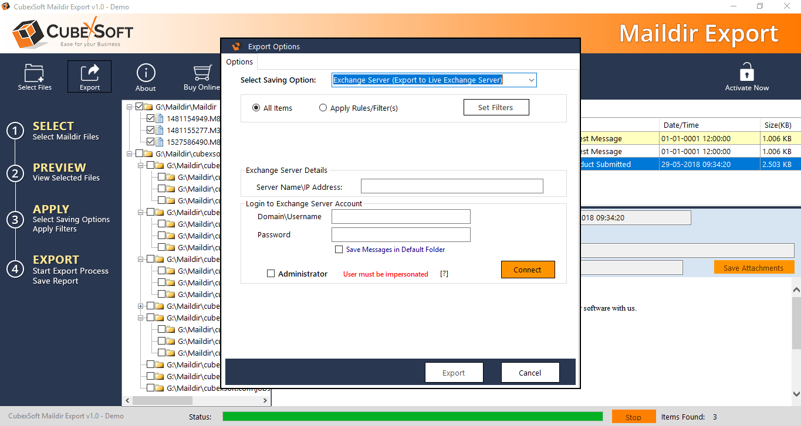Open the About info icon
This screenshot has height=426, width=801.
coord(146,73)
